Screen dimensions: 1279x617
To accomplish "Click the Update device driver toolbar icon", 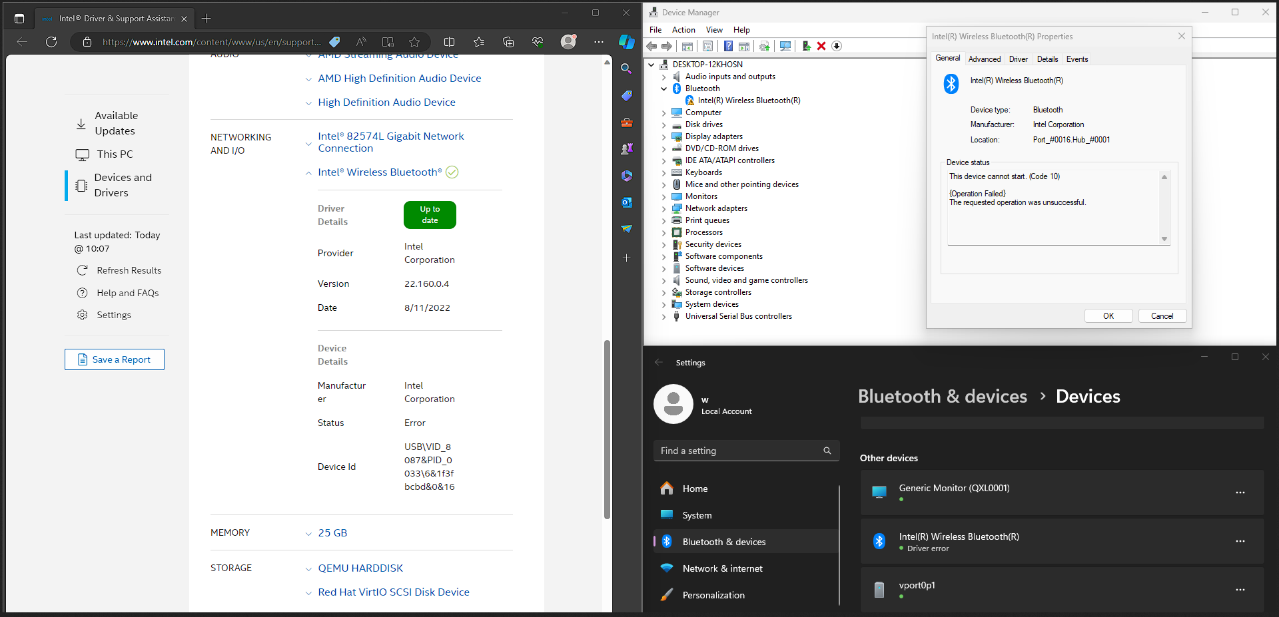I will point(764,46).
